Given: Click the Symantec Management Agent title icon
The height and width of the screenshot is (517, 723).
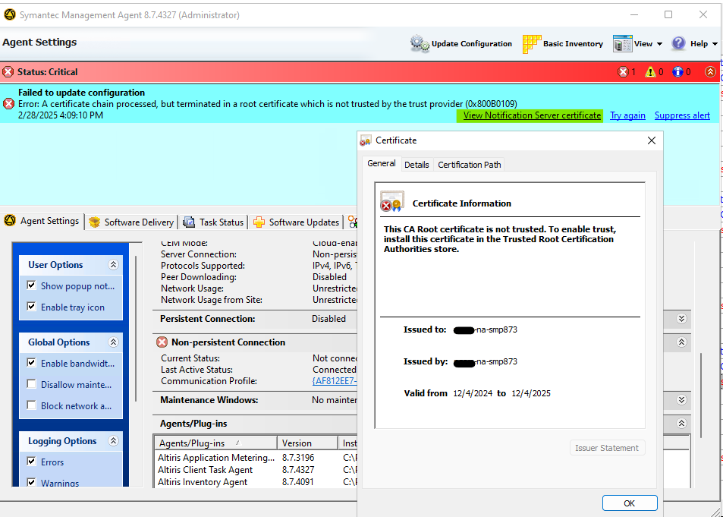Looking at the screenshot, I should tap(10, 14).
